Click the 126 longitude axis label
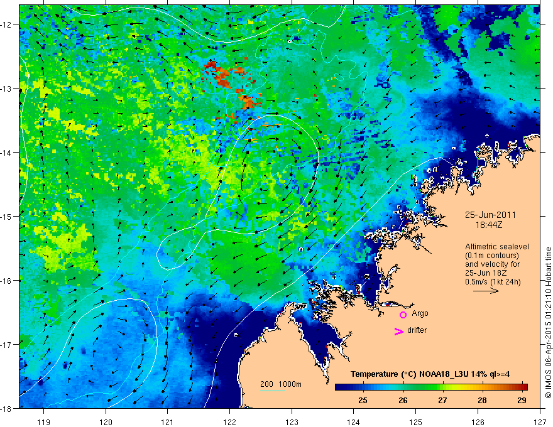 click(478, 422)
